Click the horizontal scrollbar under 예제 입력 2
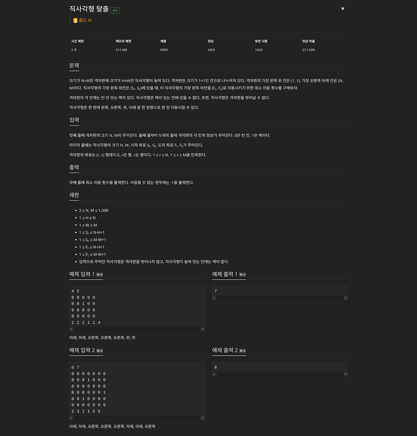 tap(136, 417)
